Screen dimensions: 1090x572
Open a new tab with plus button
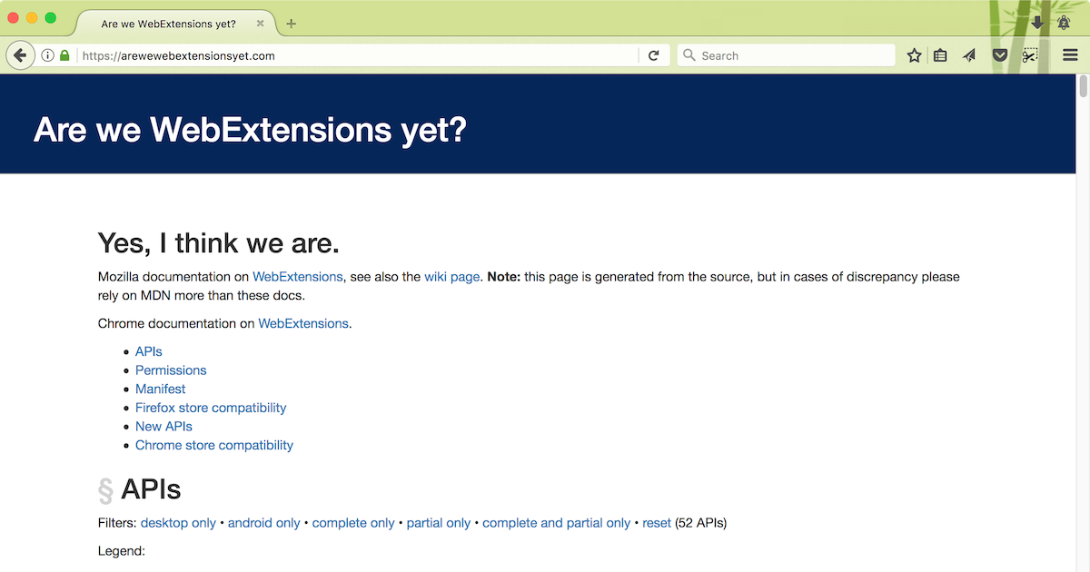point(291,24)
